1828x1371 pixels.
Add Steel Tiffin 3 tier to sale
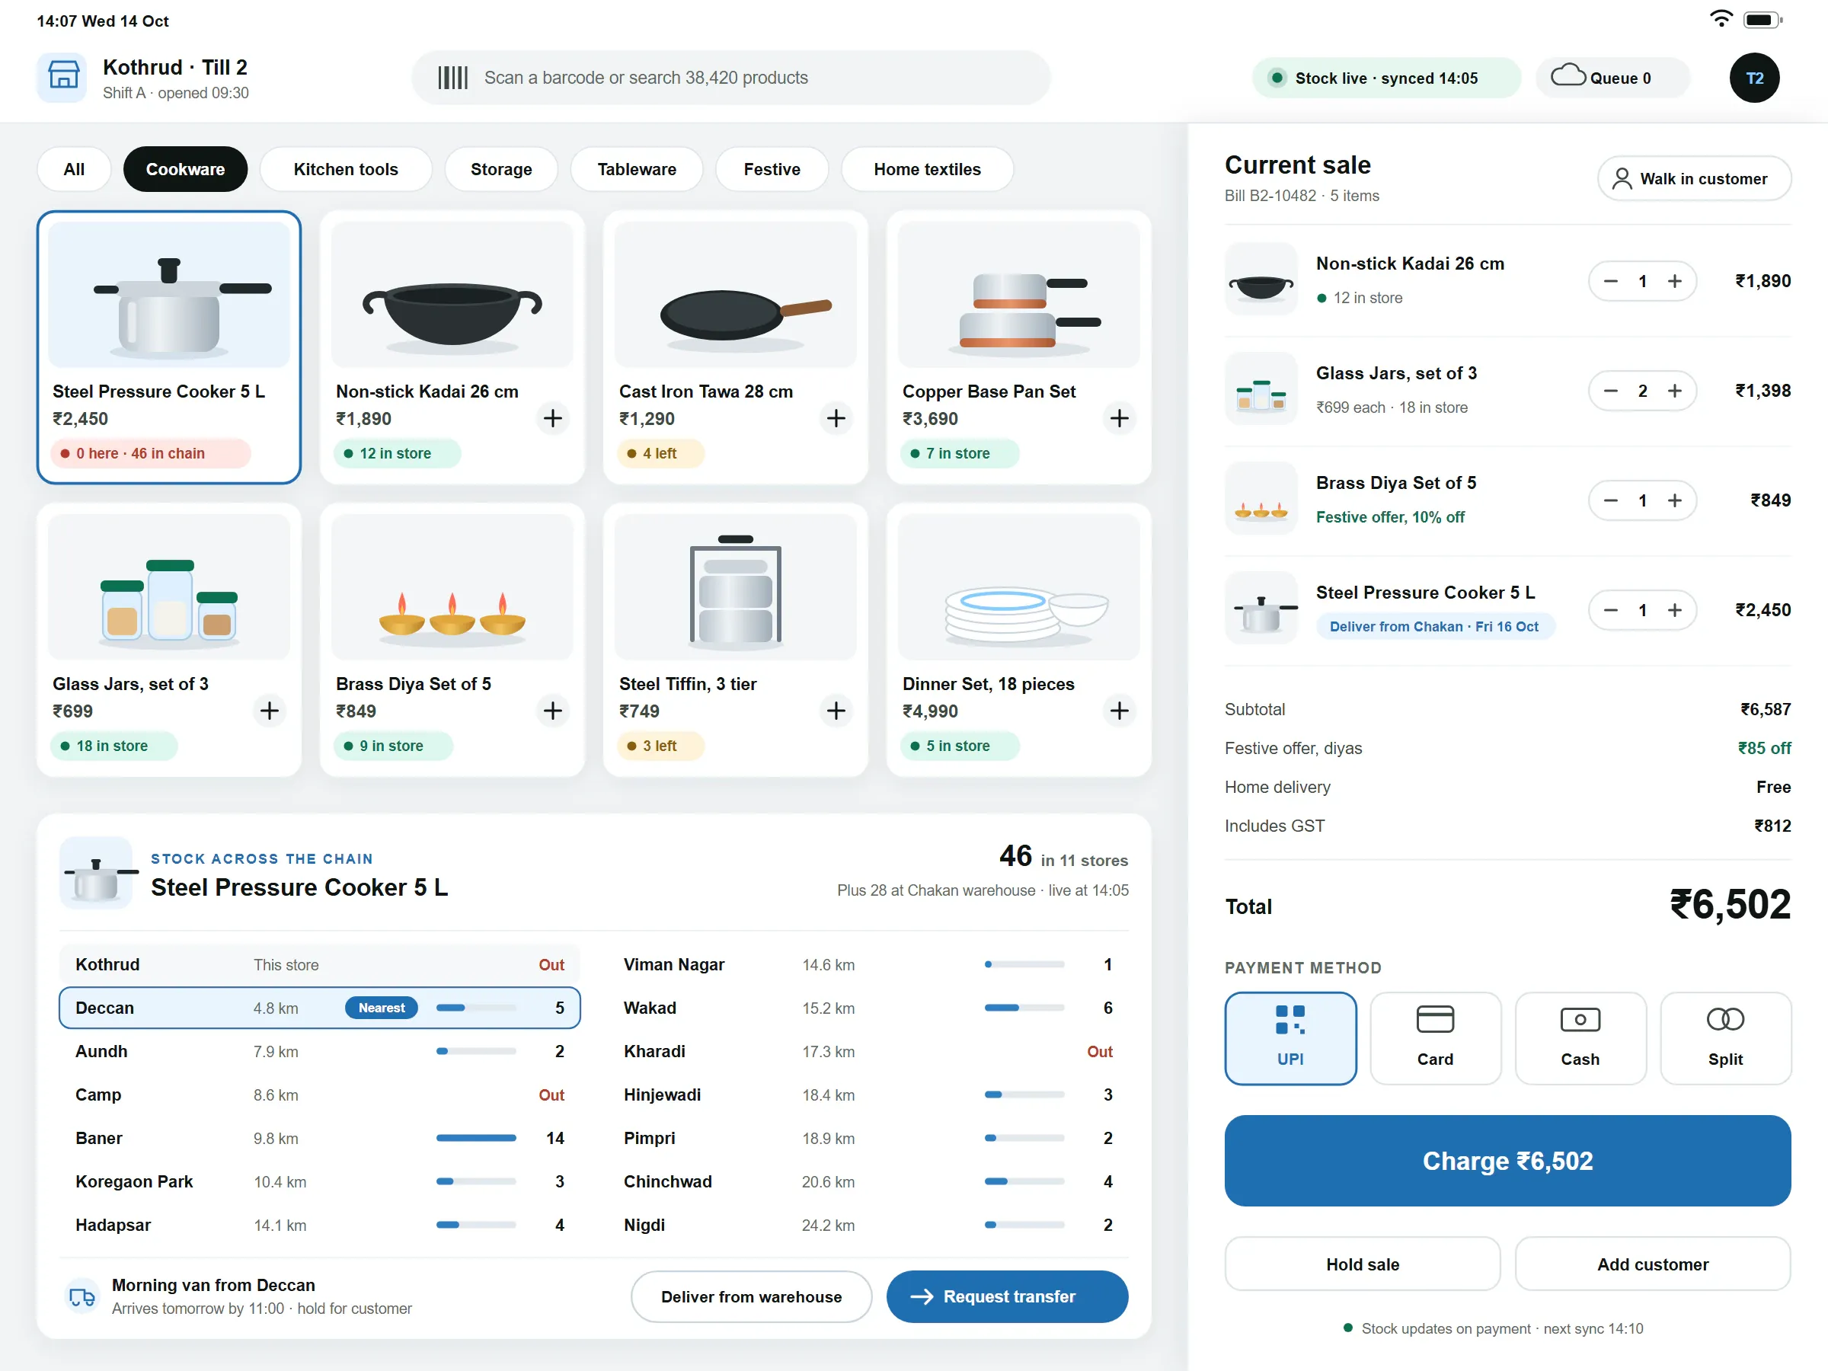pos(836,711)
